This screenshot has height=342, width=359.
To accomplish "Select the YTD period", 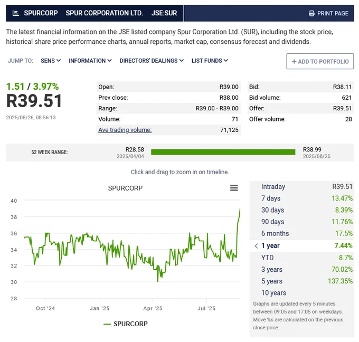I will point(301,258).
